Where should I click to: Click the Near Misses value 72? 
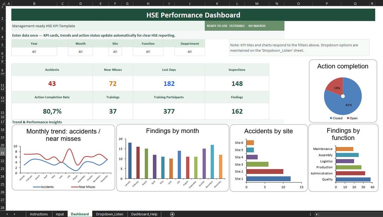tap(113, 83)
